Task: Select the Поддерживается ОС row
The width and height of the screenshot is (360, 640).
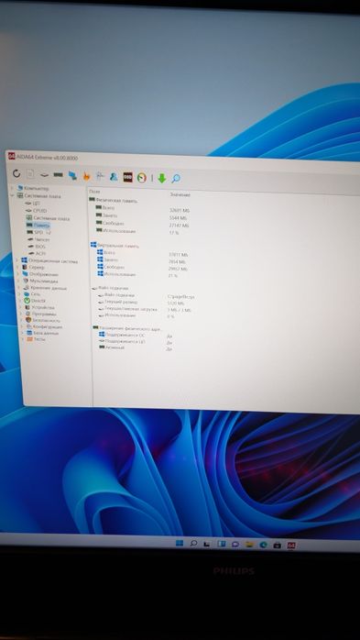Action: pos(123,335)
